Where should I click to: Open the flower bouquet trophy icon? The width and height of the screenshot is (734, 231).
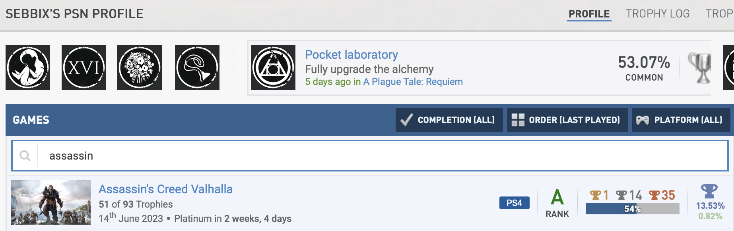coord(140,67)
